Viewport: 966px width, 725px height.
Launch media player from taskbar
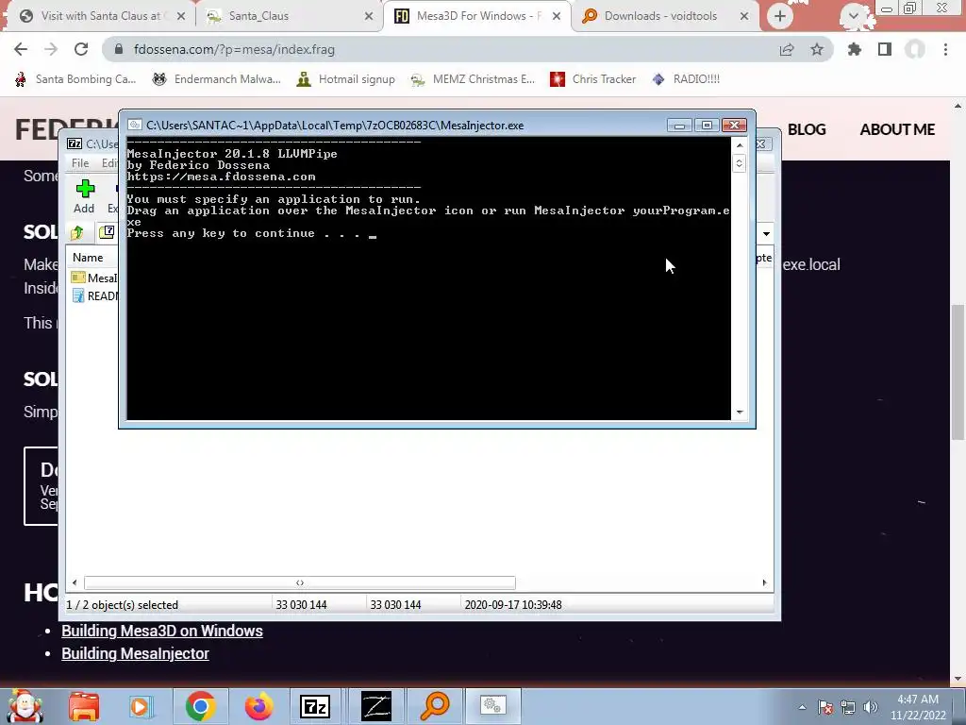pyautogui.click(x=142, y=706)
